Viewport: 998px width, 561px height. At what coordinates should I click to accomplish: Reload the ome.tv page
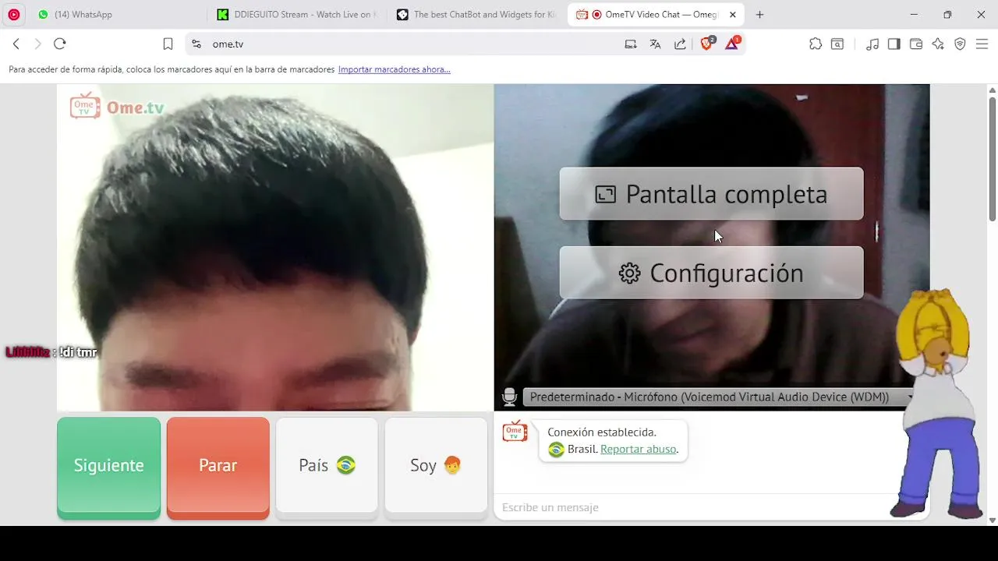click(60, 44)
